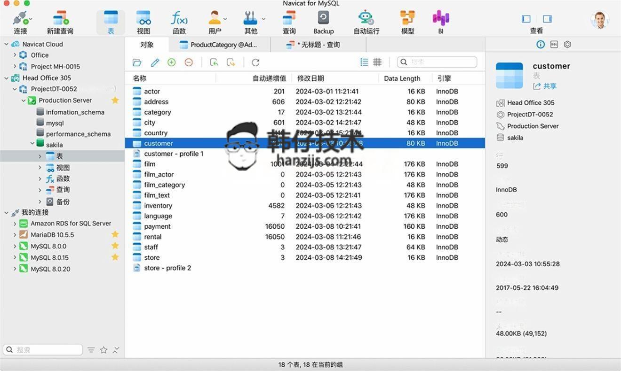Viewport: 621px width, 371px height.
Task: Show the general info tab icon
Action: point(541,44)
